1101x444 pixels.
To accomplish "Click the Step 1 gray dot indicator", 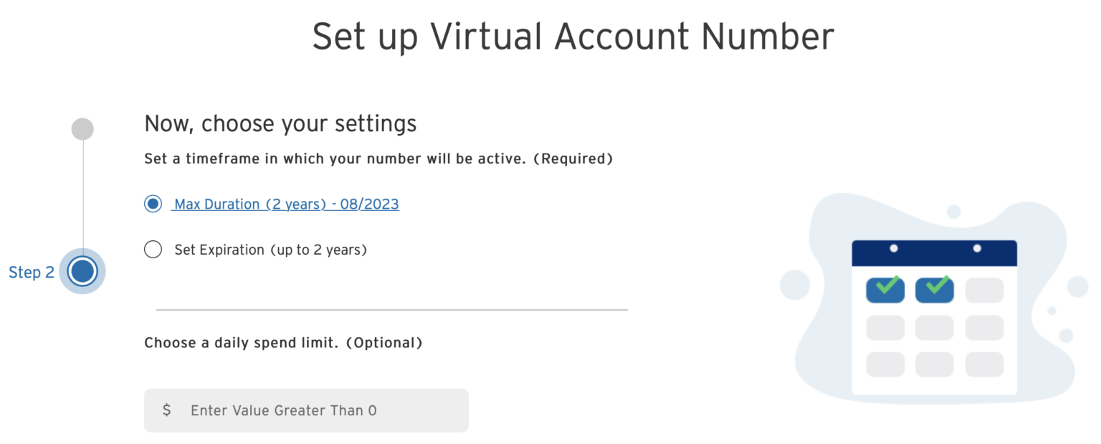I will pyautogui.click(x=82, y=128).
